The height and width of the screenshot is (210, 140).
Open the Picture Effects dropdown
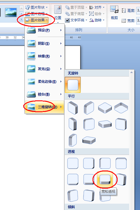37,20
